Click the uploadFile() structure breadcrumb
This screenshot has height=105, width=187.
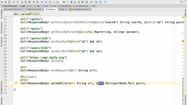coord(30,14)
